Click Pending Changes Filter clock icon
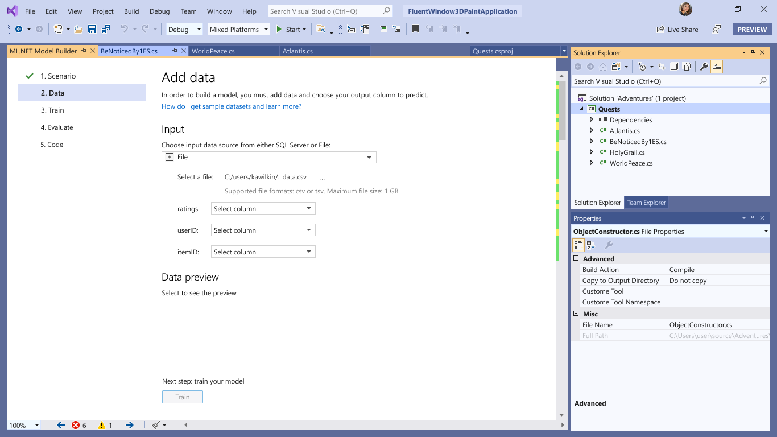The width and height of the screenshot is (777, 437). click(x=642, y=67)
